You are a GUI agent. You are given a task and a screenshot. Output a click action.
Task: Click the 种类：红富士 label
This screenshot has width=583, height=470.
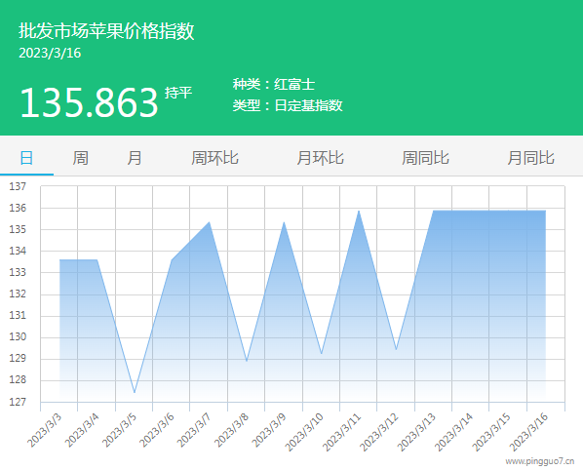point(274,84)
